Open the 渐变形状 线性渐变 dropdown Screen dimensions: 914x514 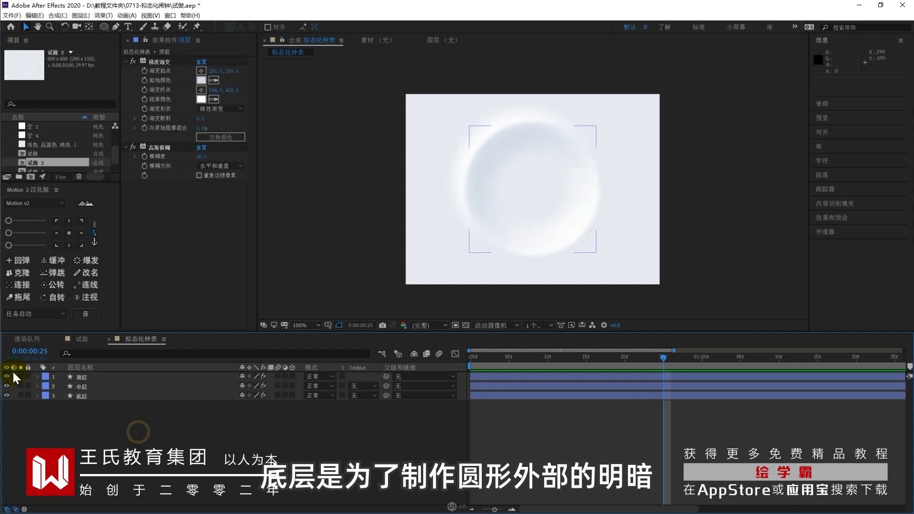[x=221, y=109]
